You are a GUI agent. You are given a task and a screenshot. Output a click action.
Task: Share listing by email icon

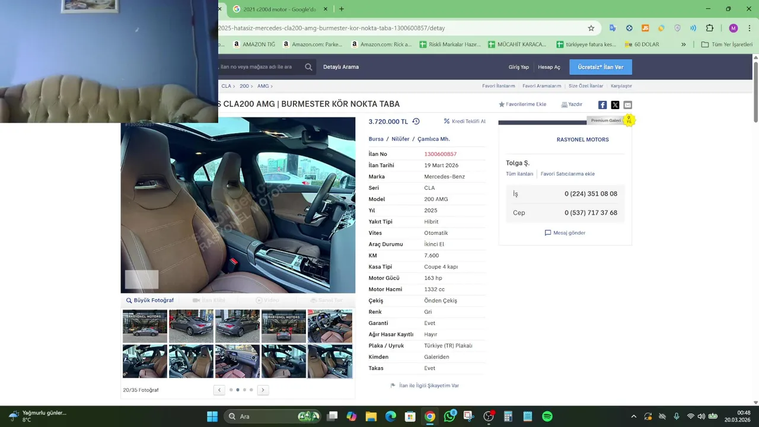point(628,105)
